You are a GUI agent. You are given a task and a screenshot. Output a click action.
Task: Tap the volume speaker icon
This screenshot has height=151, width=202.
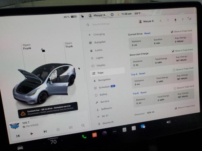tap(168, 122)
